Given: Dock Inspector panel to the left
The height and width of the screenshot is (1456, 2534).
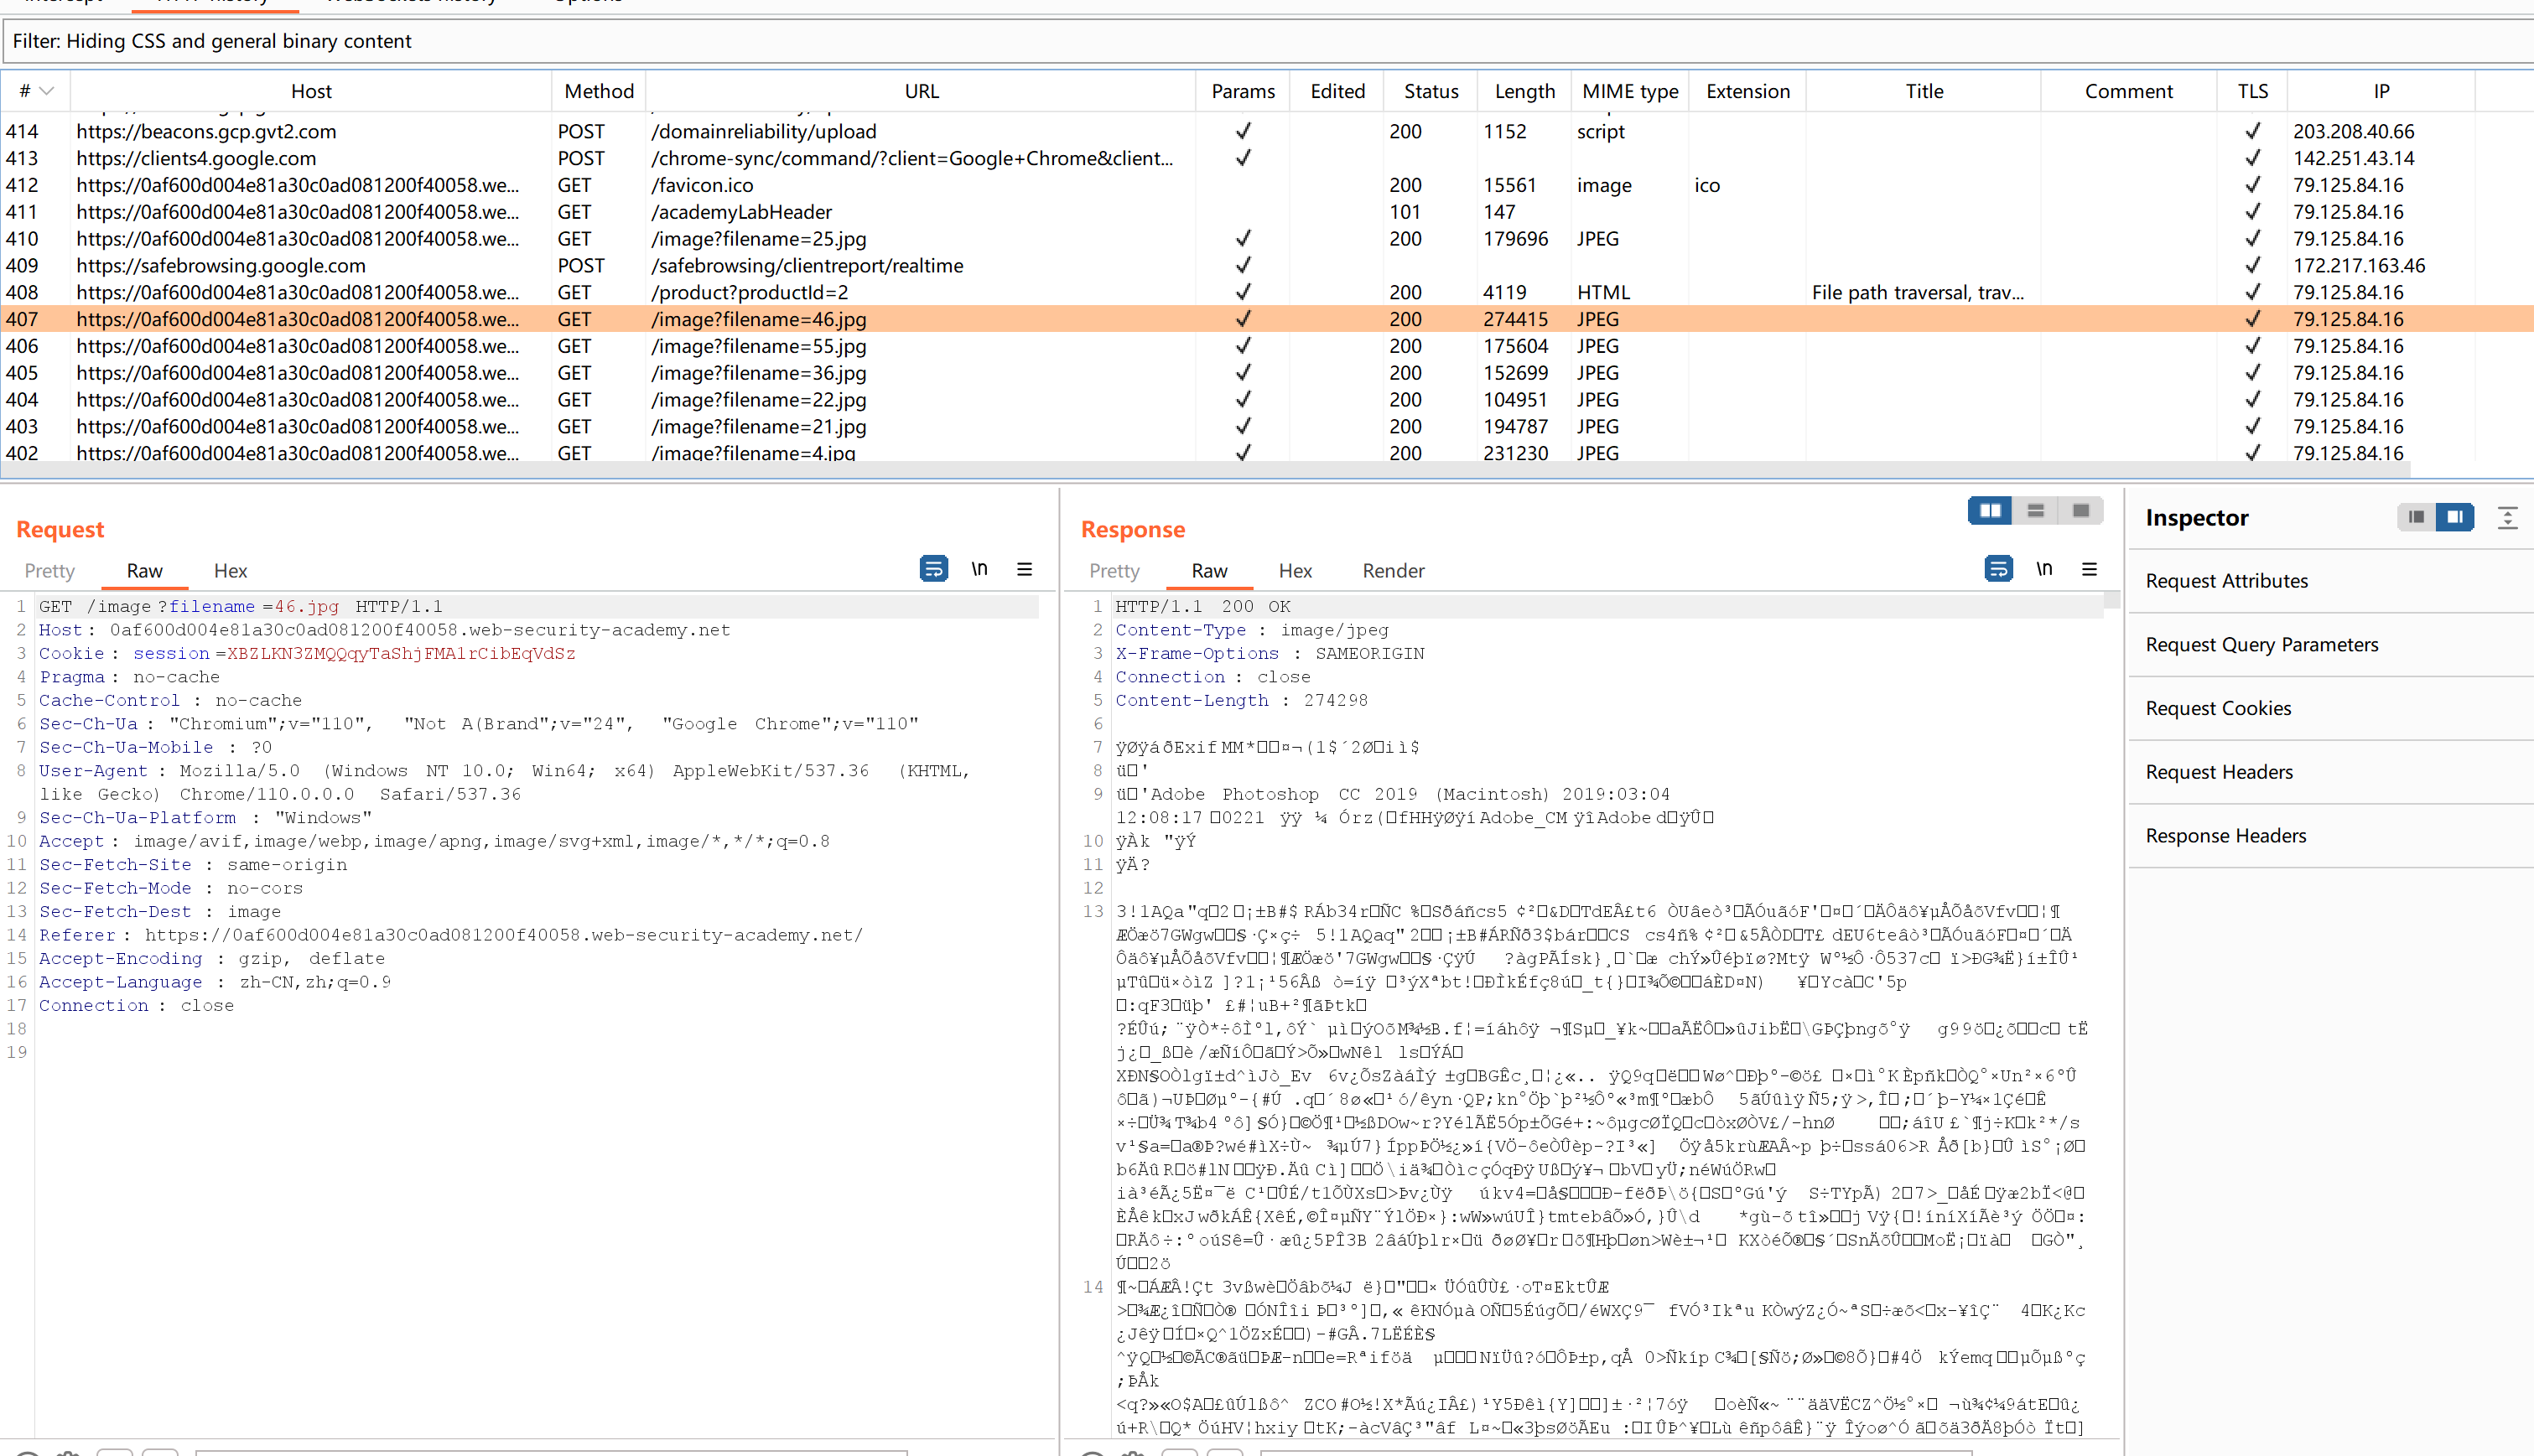Looking at the screenshot, I should coord(2416,517).
